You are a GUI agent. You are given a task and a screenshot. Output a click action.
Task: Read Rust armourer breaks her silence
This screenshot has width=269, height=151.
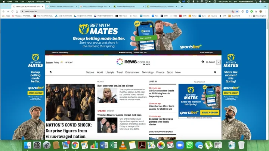click(x=115, y=86)
